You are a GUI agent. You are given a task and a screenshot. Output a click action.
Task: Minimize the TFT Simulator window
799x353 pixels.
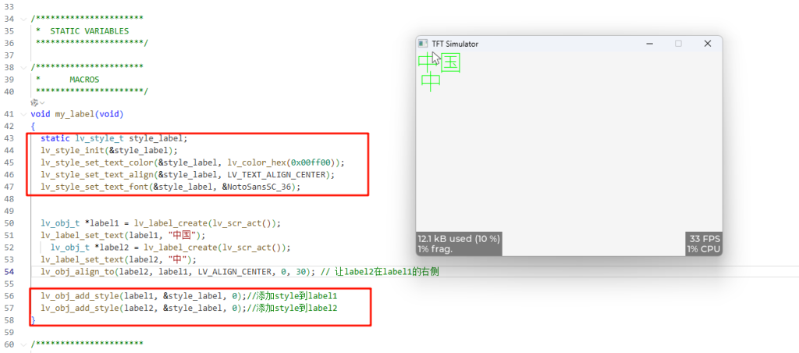pyautogui.click(x=648, y=44)
